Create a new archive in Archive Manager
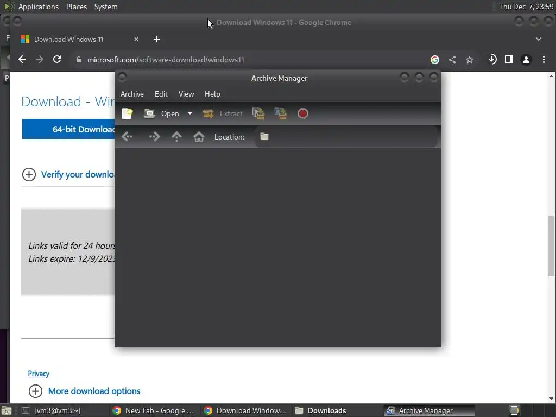Image resolution: width=556 pixels, height=417 pixels. coord(127,113)
